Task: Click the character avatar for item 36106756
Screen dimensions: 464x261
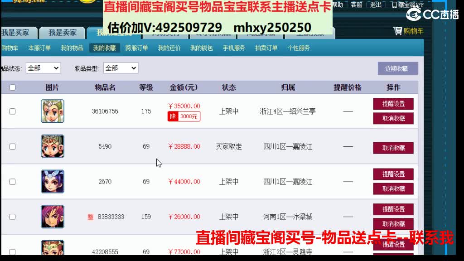Action: click(x=52, y=111)
